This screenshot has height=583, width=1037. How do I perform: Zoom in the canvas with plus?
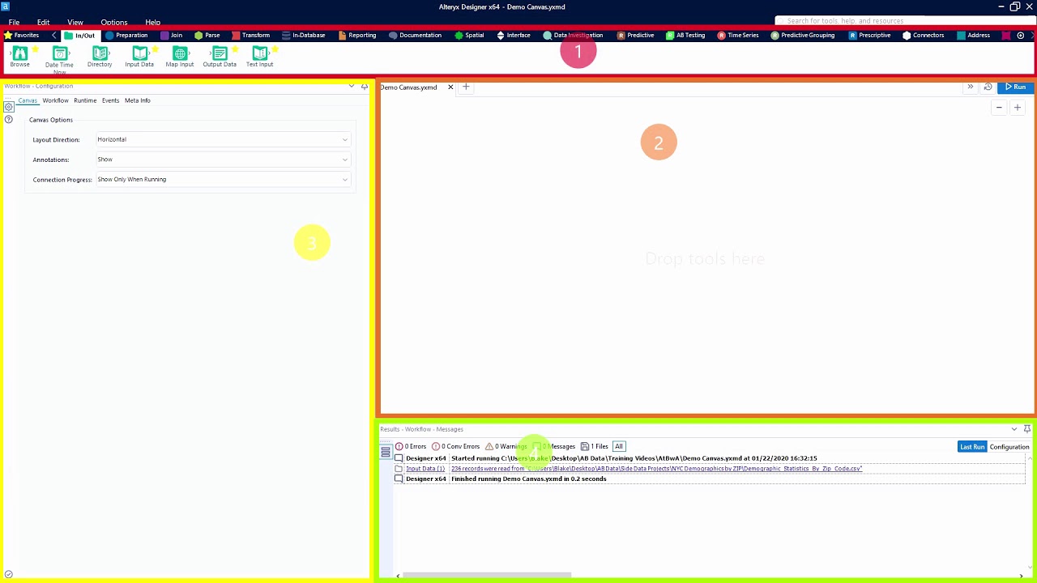click(1018, 108)
